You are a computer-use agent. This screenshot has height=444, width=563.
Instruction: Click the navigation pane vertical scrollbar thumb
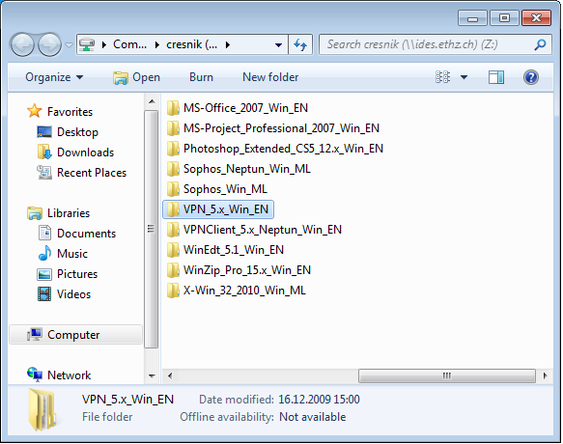pyautogui.click(x=152, y=229)
